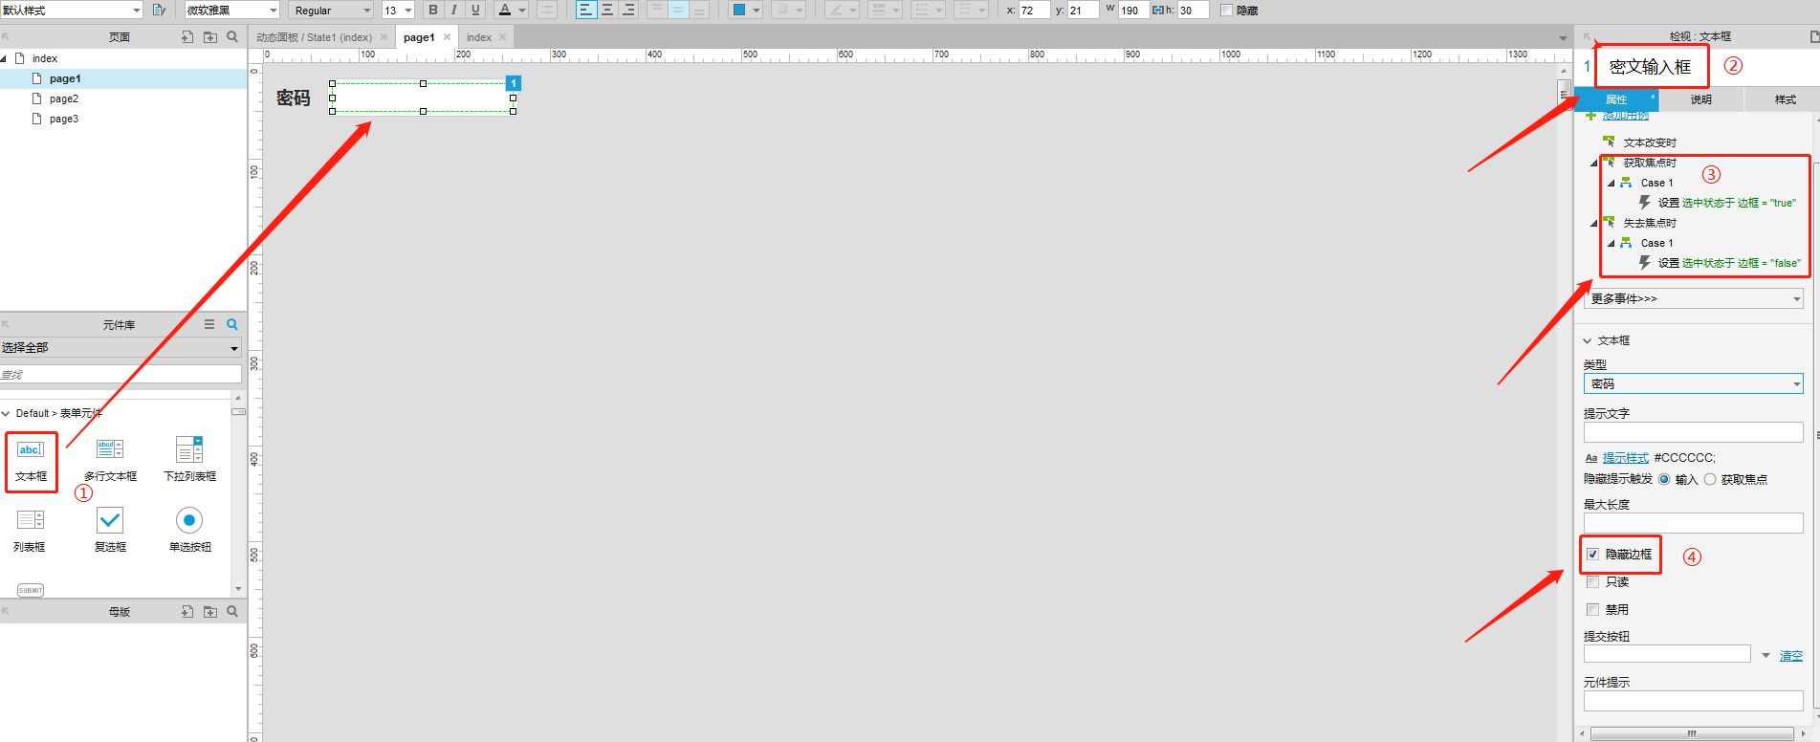
Task: Open the 属性 properties tab in the Inspector
Action: tap(1616, 99)
